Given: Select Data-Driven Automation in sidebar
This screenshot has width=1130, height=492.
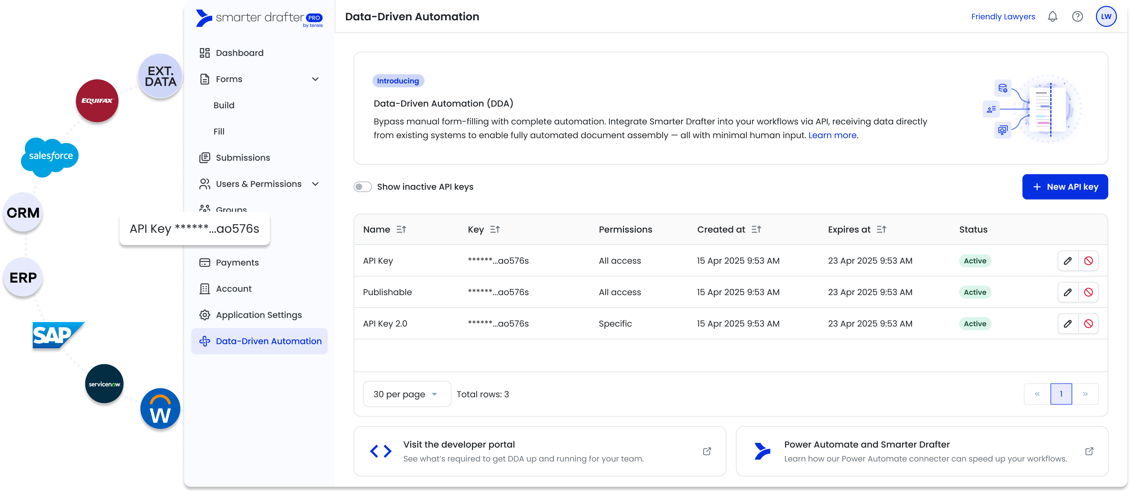Looking at the screenshot, I should click(x=268, y=341).
